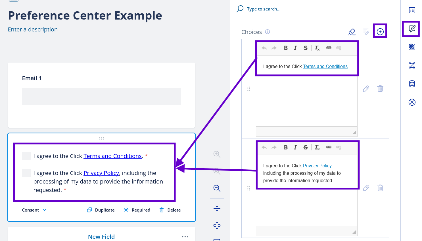The width and height of the screenshot is (422, 241).
Task: Duplicate the consent field
Action: [101, 210]
